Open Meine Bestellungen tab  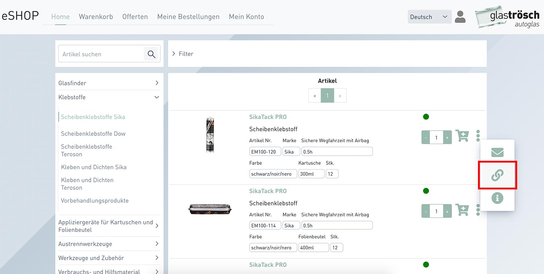click(x=188, y=17)
